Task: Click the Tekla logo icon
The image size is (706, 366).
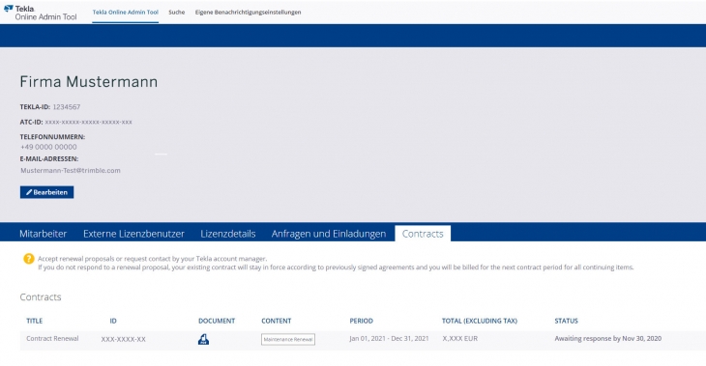Action: click(x=9, y=9)
